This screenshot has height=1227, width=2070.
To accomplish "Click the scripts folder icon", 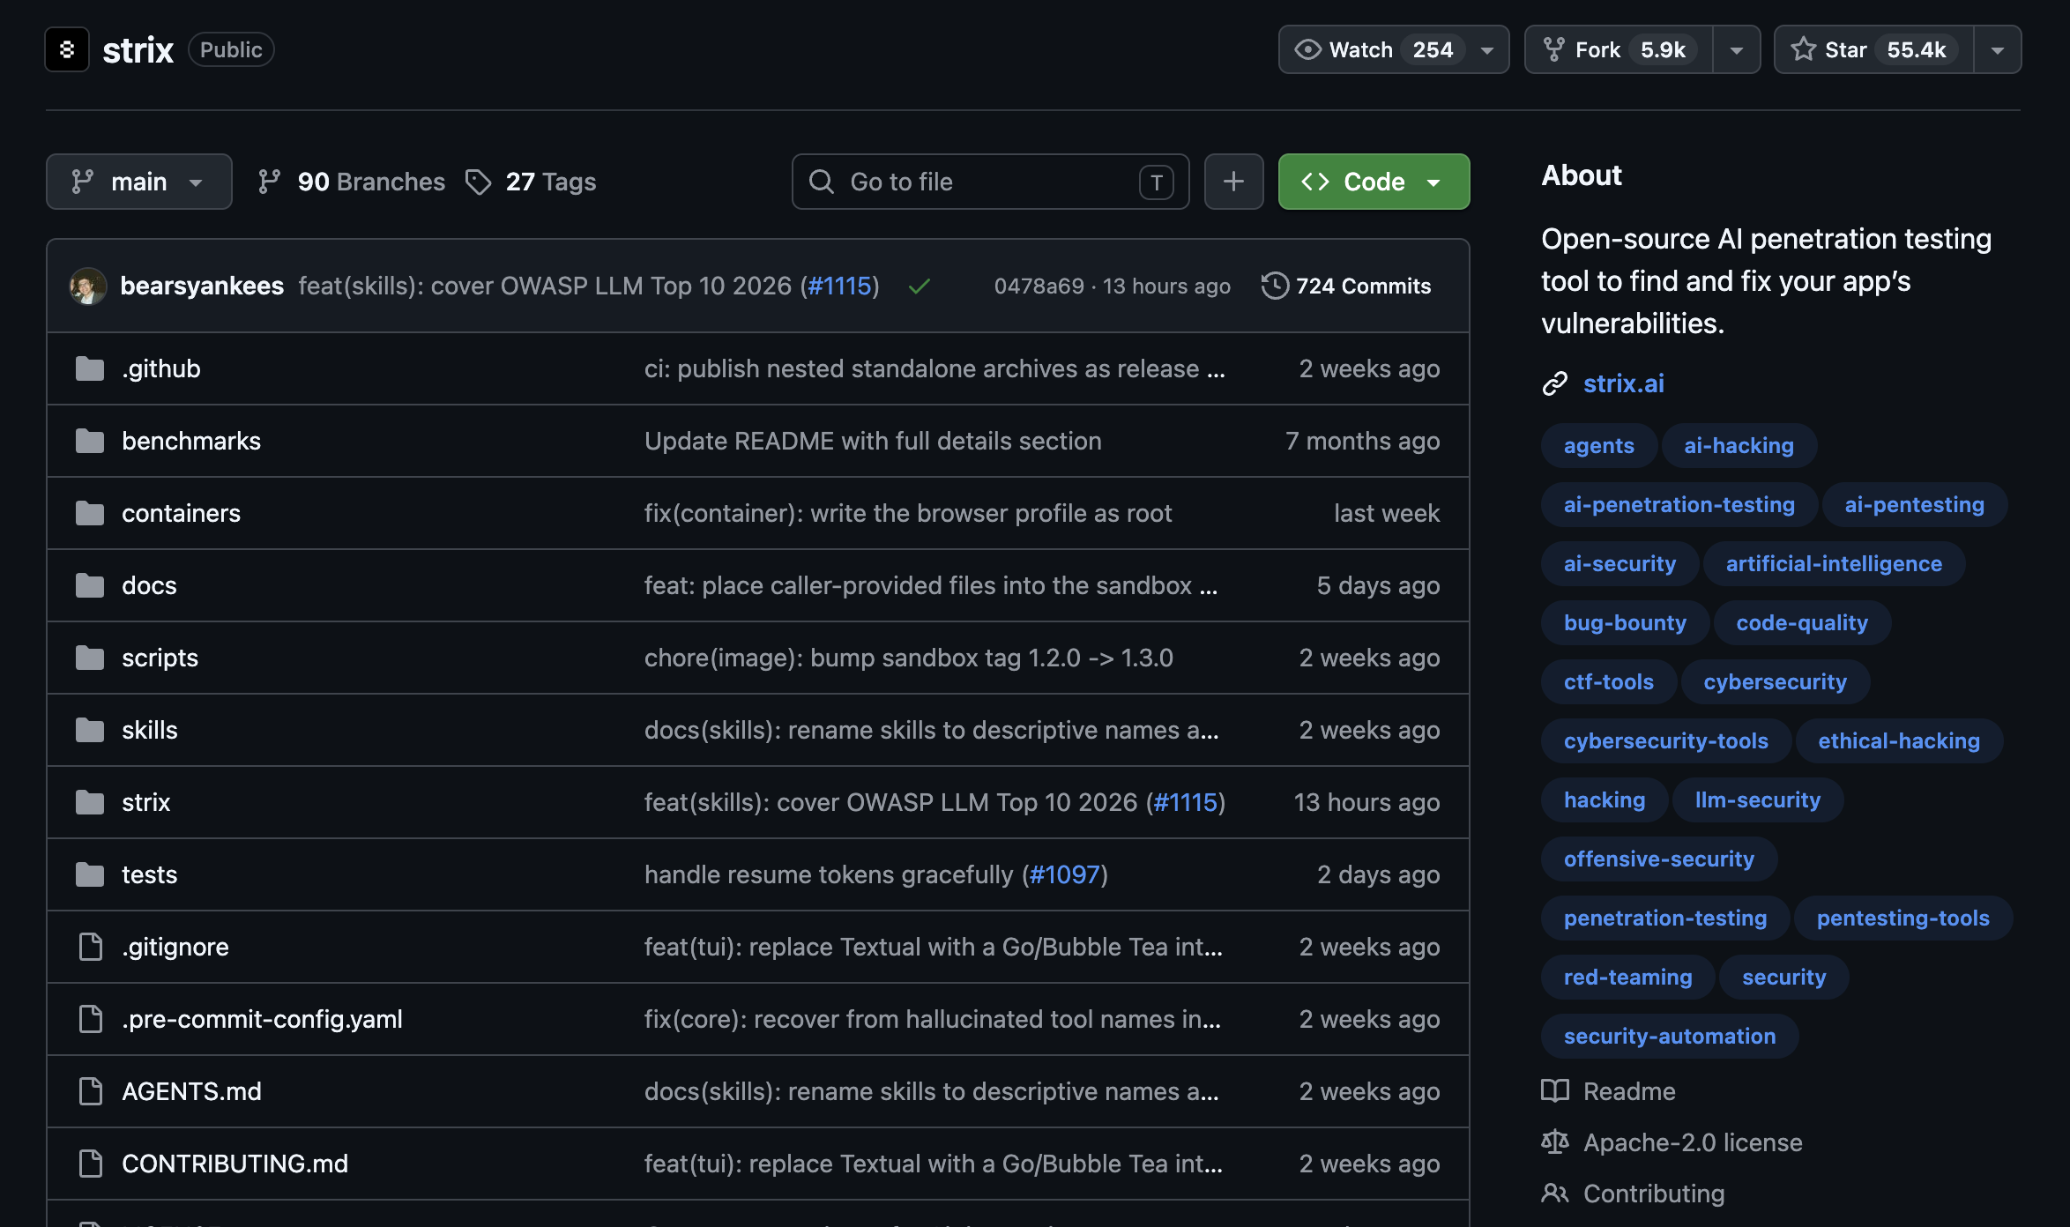I will click(90, 658).
